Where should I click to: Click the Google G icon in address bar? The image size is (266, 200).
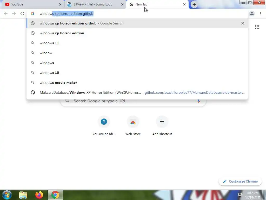(32, 14)
